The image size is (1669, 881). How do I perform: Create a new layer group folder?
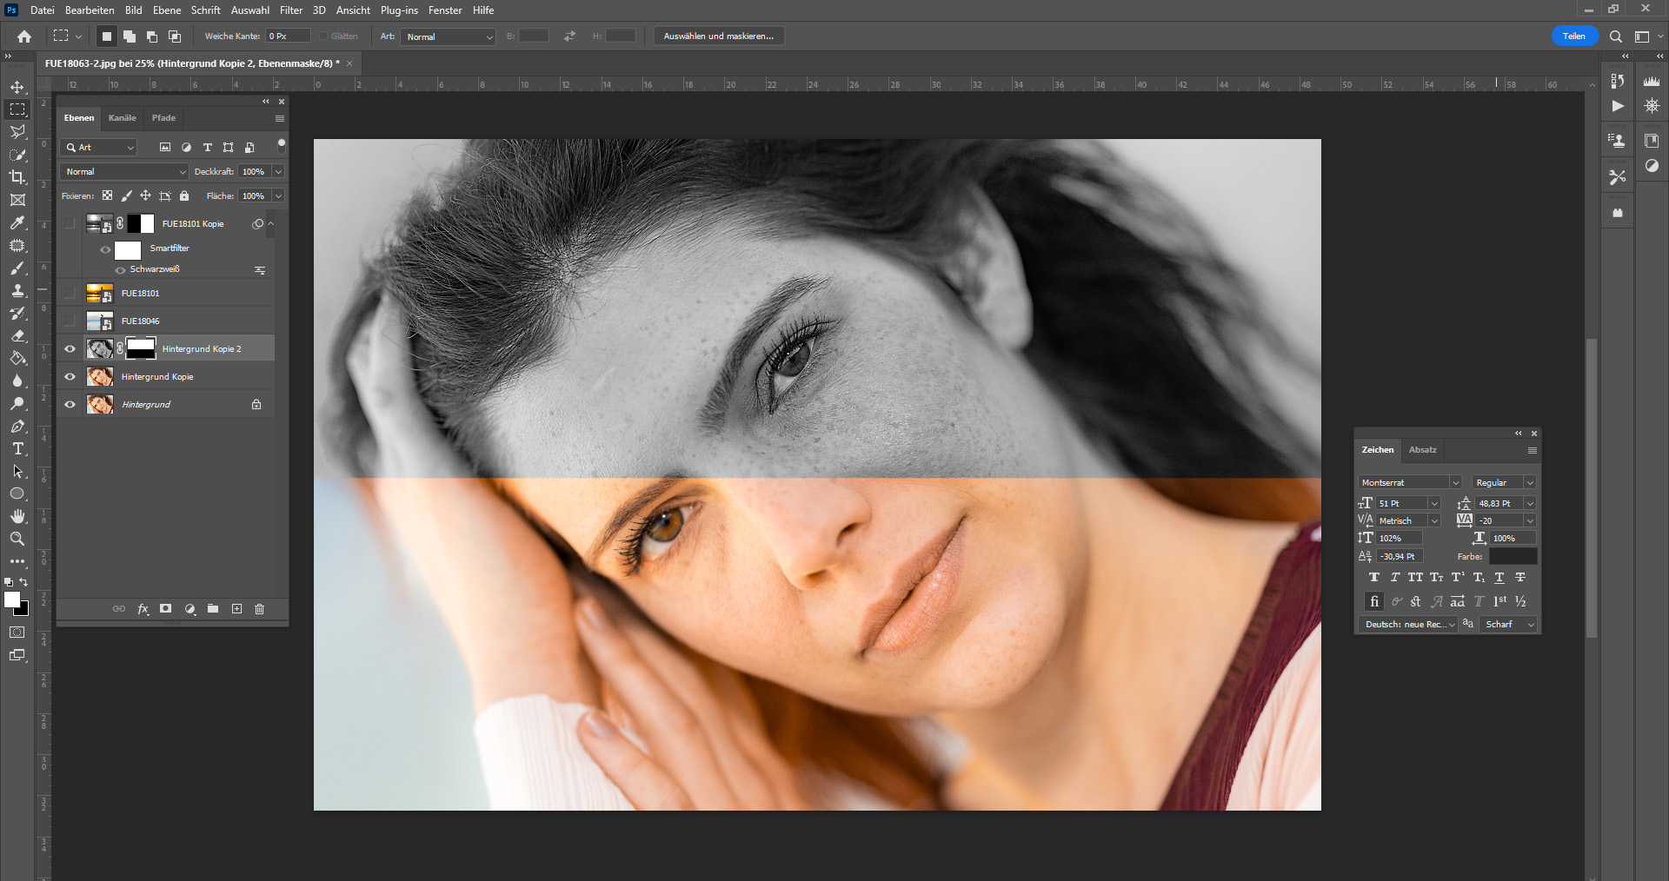(x=213, y=609)
